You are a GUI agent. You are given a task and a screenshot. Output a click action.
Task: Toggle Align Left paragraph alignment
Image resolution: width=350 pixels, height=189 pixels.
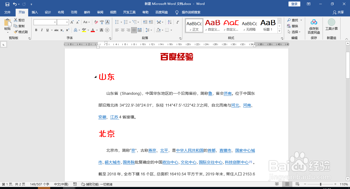[x=117, y=30]
